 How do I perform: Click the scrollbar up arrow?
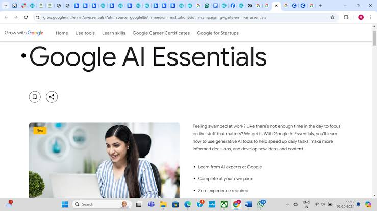374,26
